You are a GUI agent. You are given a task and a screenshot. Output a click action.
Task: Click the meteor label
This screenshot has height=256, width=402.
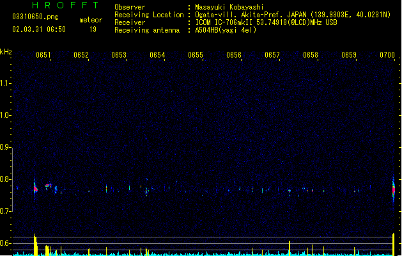pos(91,20)
